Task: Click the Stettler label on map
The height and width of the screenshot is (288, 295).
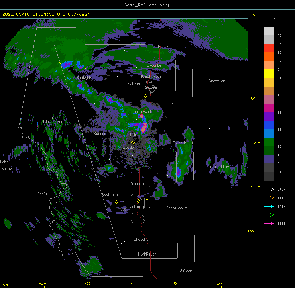Action: point(217,81)
